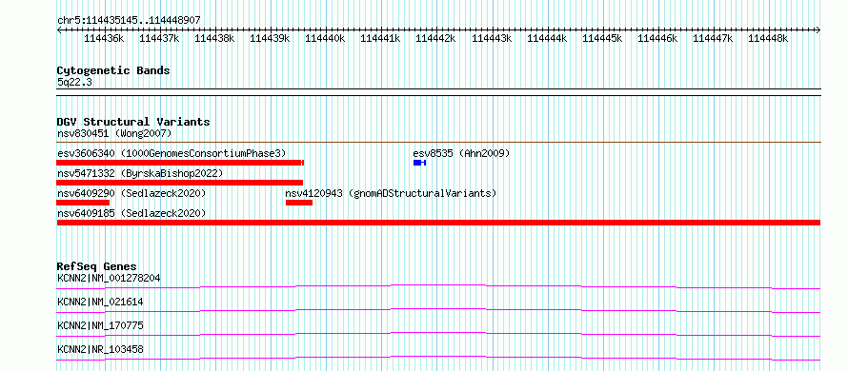Click the 114438k ruler label
Screen dimensions: 848x371
(x=214, y=38)
